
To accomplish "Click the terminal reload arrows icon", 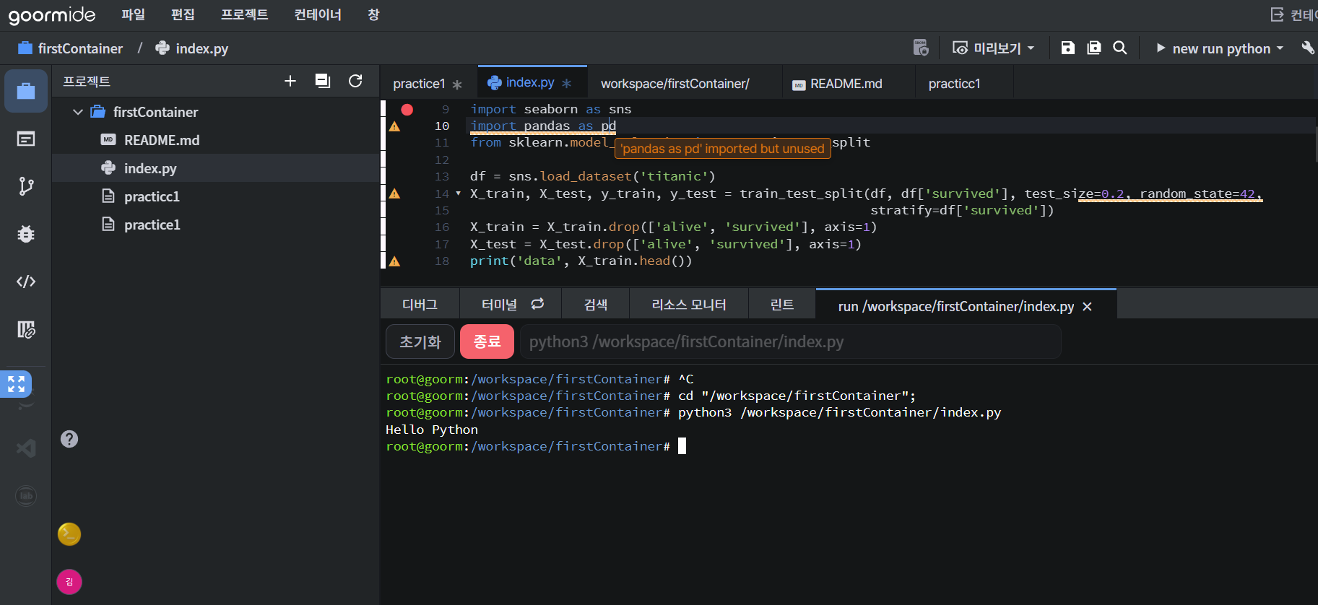I will click(537, 304).
